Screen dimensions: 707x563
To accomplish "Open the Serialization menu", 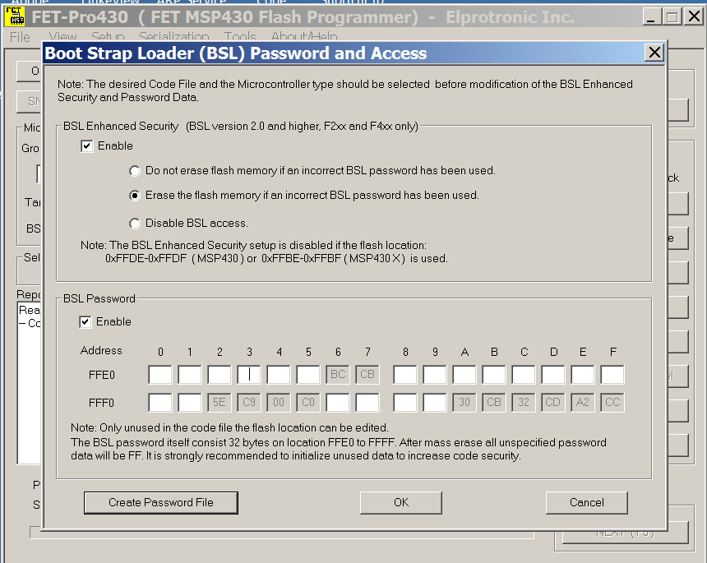I will pos(174,36).
